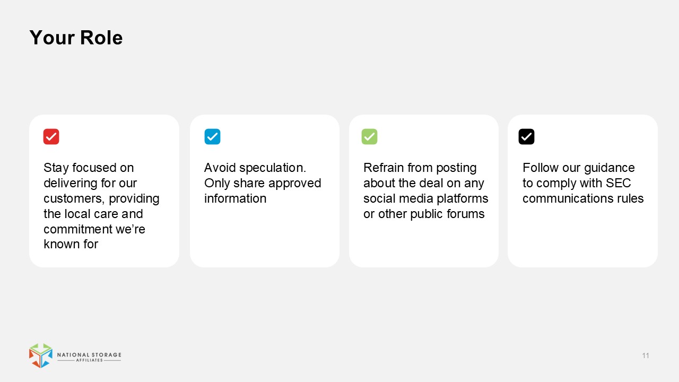Click the words "known for" in first card
Image resolution: width=679 pixels, height=382 pixels.
click(71, 245)
